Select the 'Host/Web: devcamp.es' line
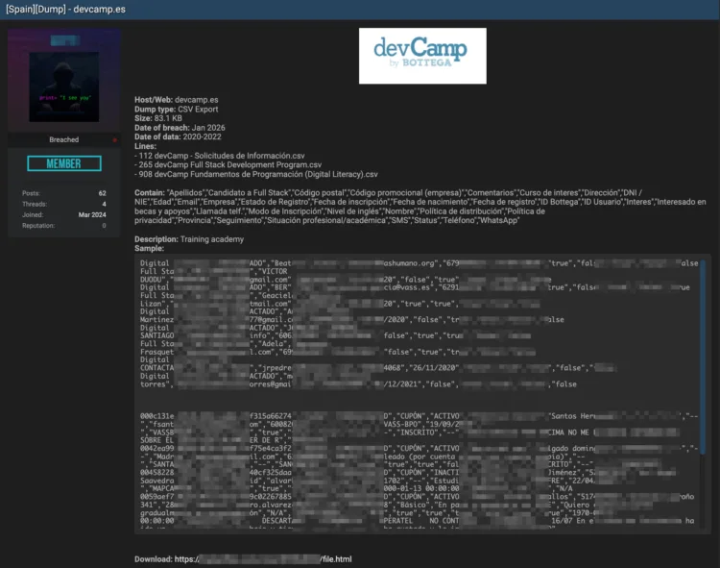Screen dimensions: 720x568 pos(177,100)
